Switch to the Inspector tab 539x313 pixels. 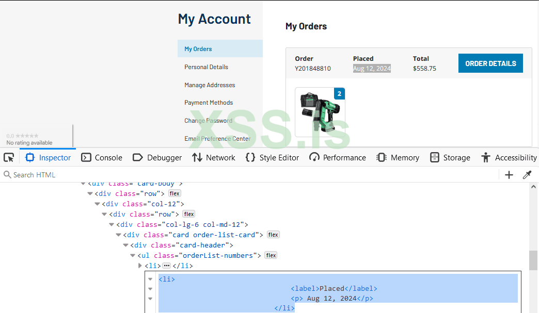point(48,157)
